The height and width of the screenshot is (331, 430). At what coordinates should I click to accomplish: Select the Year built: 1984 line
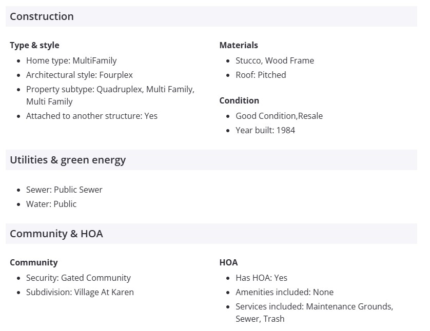(x=265, y=130)
